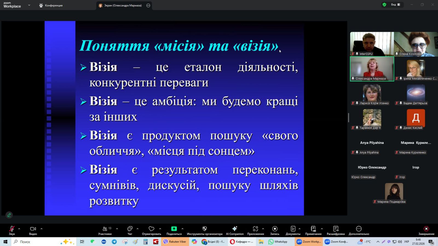This screenshot has height=246, width=438.
Task: Open the Расшифровка transcript icon
Action: [336, 229]
